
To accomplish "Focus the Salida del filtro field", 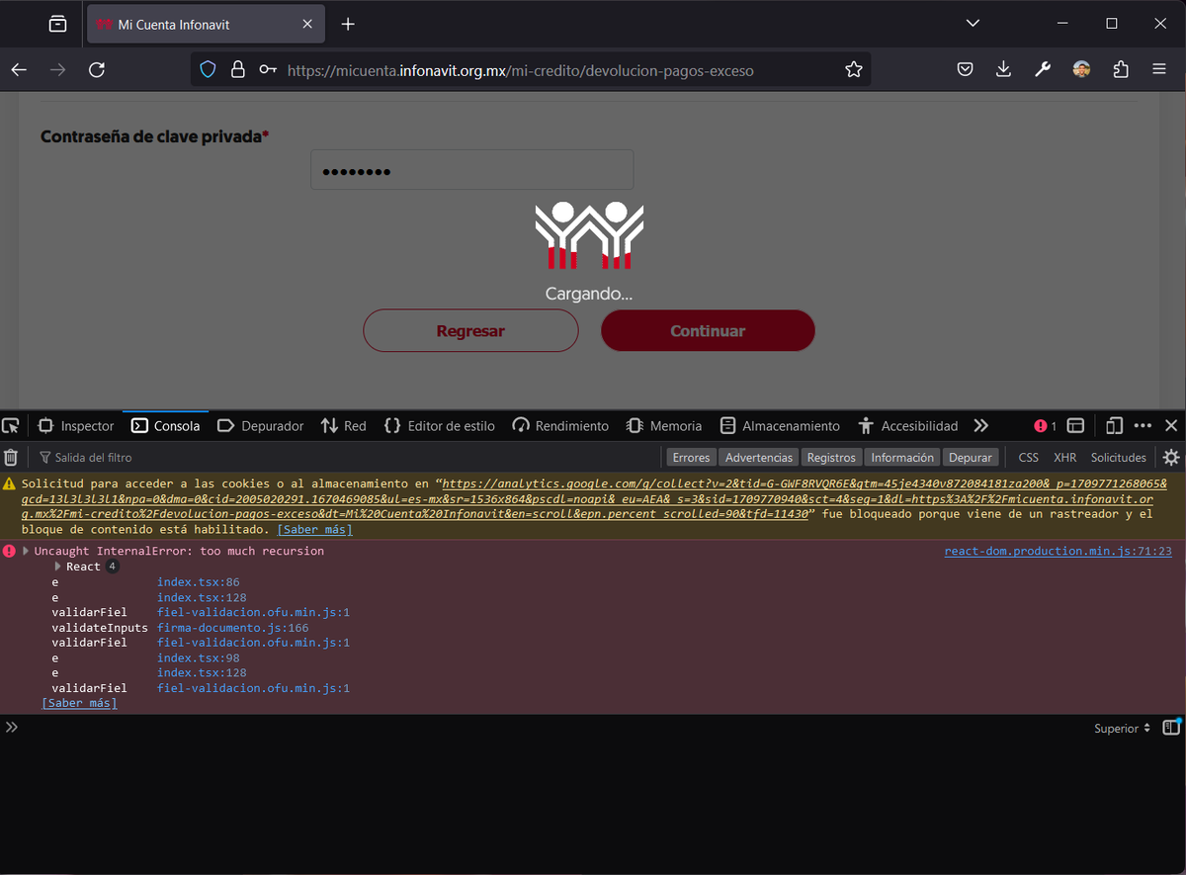I will tap(346, 458).
